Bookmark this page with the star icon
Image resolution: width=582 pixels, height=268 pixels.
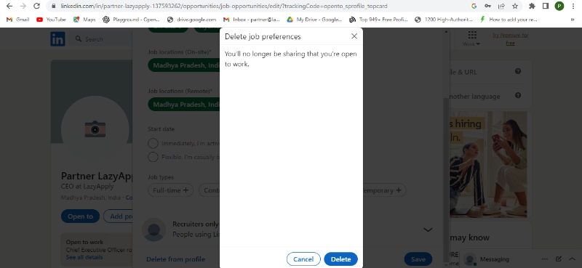coord(515,6)
